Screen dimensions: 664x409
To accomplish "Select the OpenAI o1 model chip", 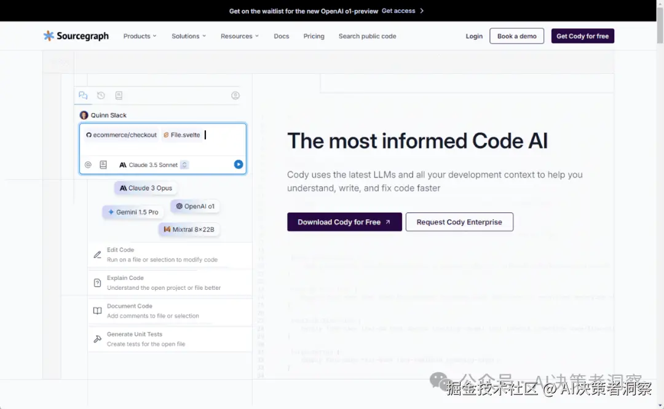I will point(196,206).
